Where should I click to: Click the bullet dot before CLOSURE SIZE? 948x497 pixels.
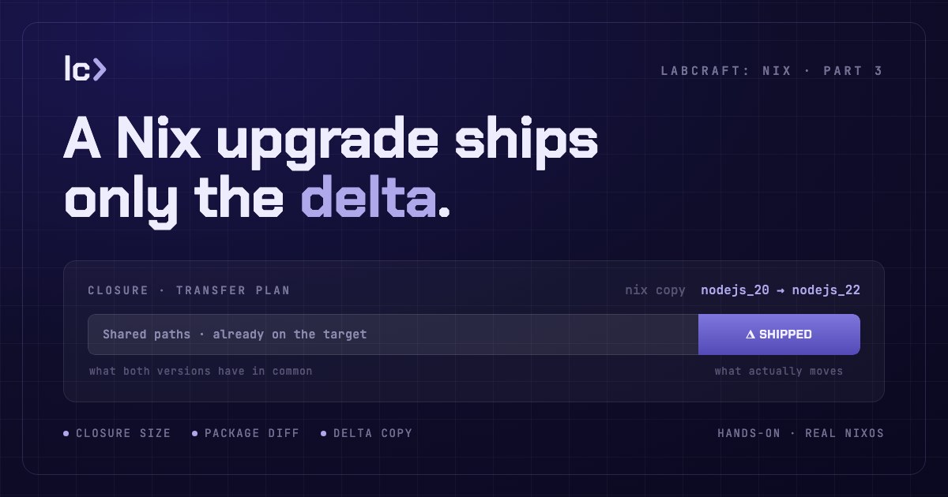[66, 433]
